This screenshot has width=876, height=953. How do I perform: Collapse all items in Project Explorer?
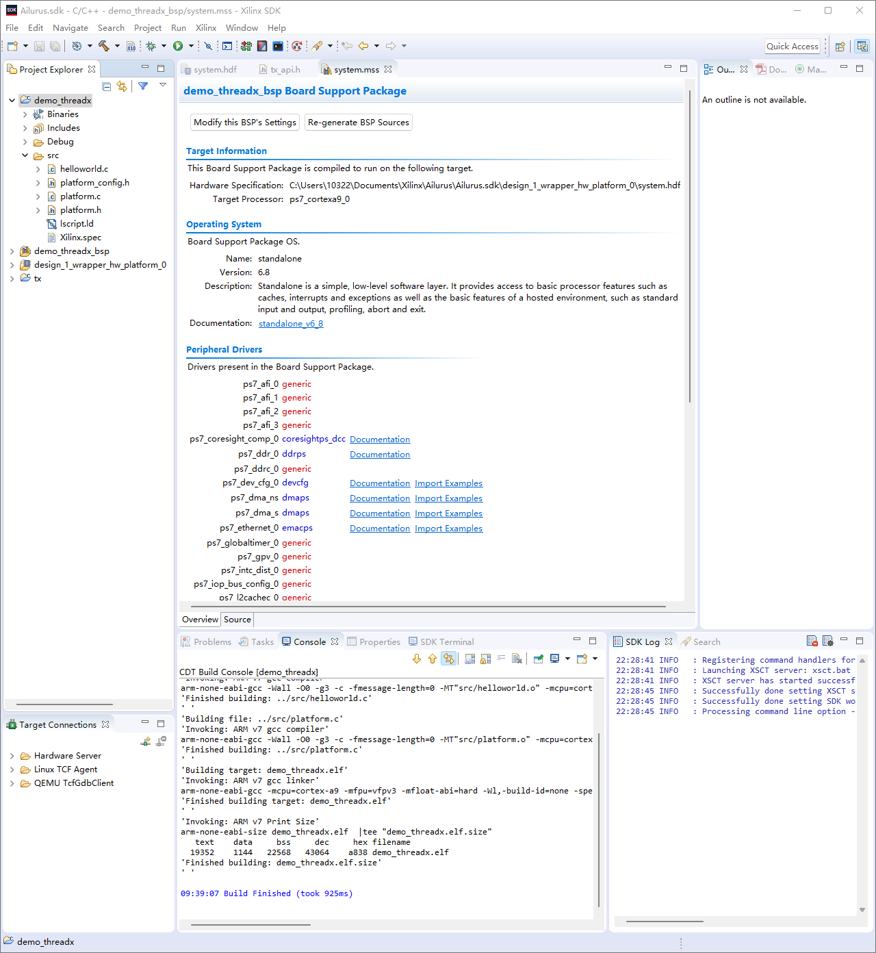pos(106,86)
